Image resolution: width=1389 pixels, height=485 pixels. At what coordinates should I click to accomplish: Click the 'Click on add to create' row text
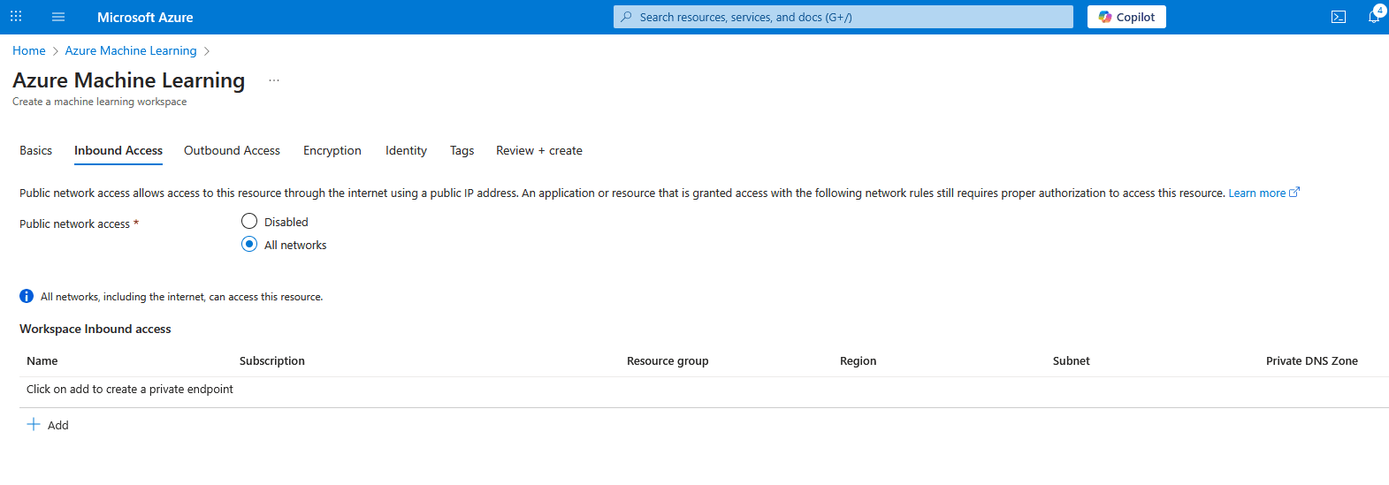pyautogui.click(x=130, y=389)
